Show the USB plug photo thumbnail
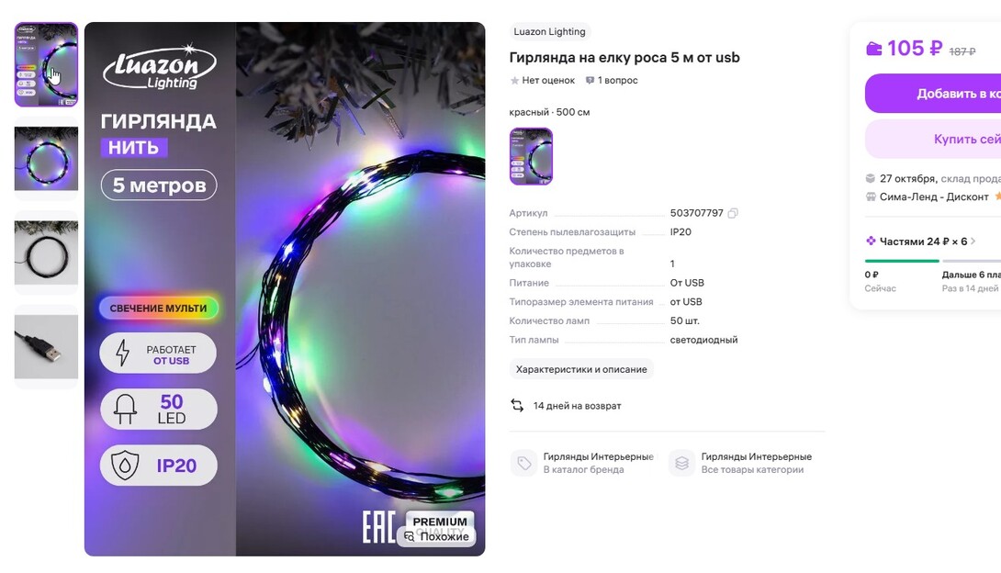 pyautogui.click(x=46, y=346)
